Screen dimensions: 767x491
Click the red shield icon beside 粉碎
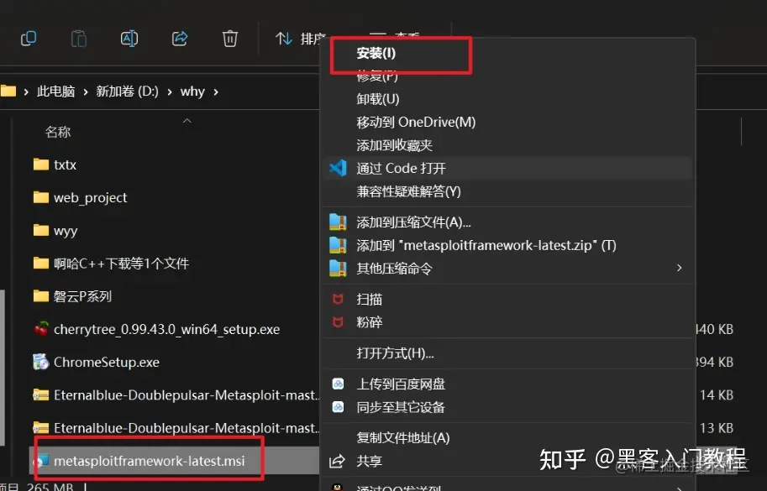pyautogui.click(x=338, y=322)
